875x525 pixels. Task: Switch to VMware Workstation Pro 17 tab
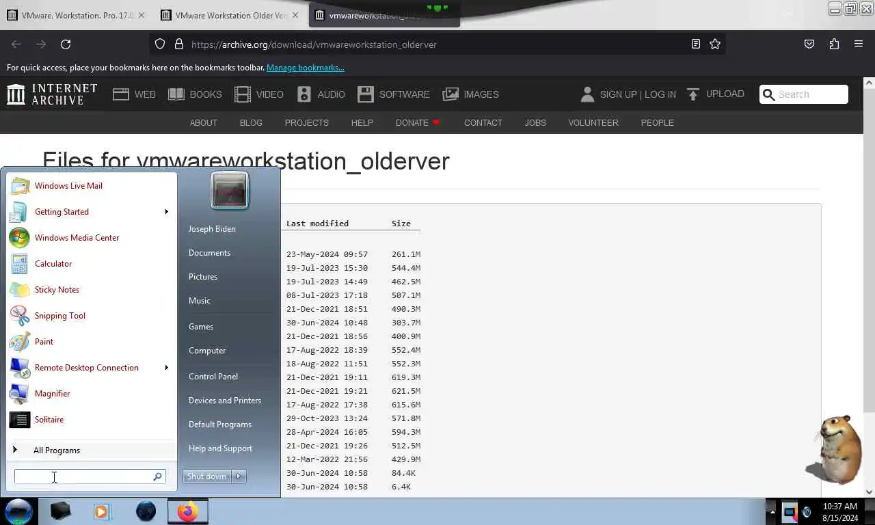click(x=75, y=15)
